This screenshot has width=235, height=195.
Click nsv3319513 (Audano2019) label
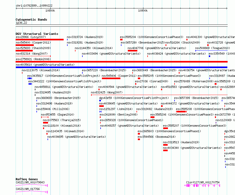(x=181, y=142)
